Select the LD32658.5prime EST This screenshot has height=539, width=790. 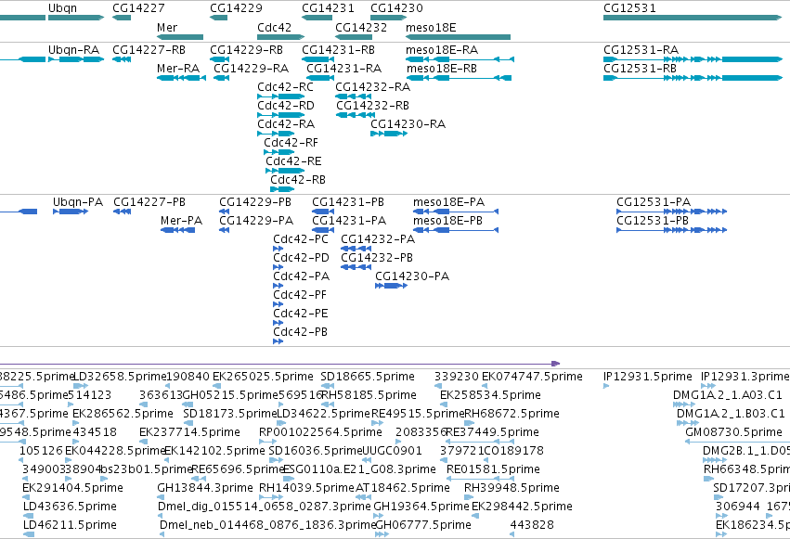(81, 386)
